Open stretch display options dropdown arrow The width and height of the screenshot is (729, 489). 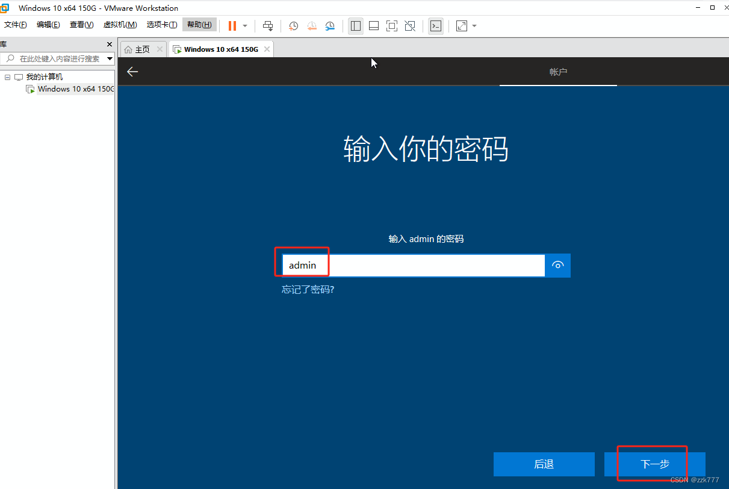(474, 26)
